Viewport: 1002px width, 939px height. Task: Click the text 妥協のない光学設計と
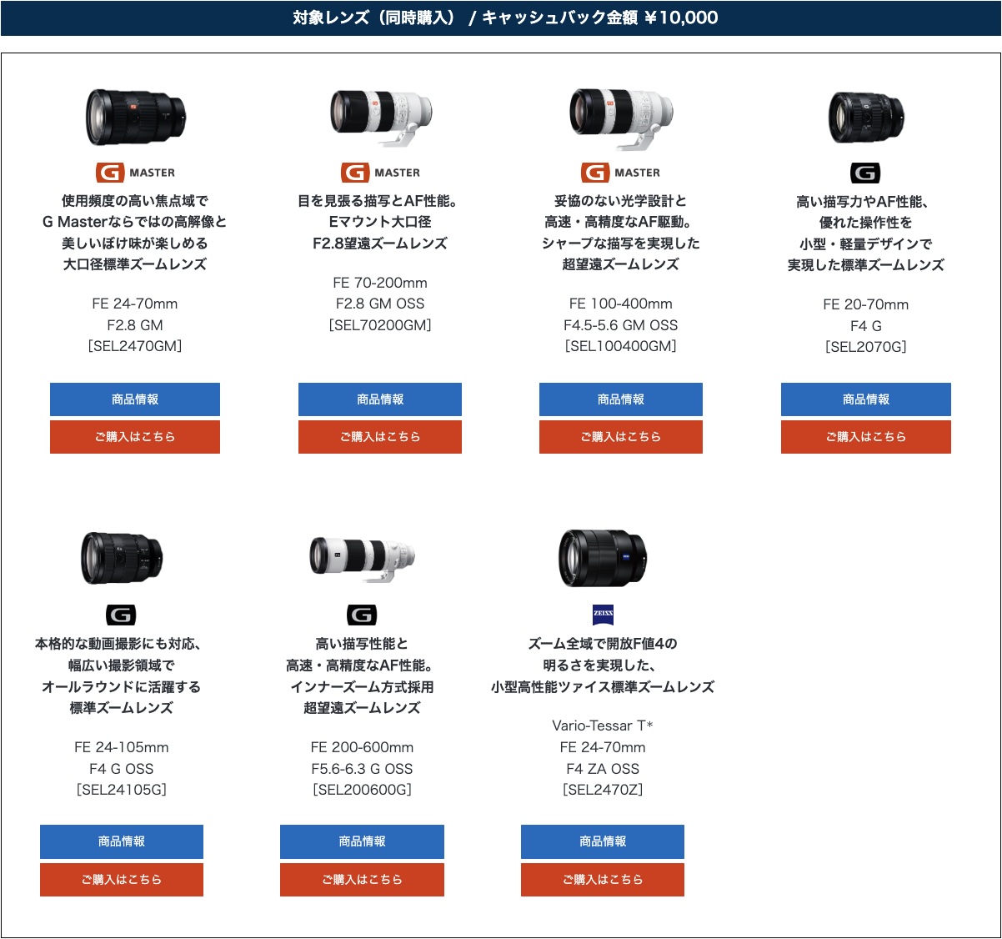pos(621,201)
